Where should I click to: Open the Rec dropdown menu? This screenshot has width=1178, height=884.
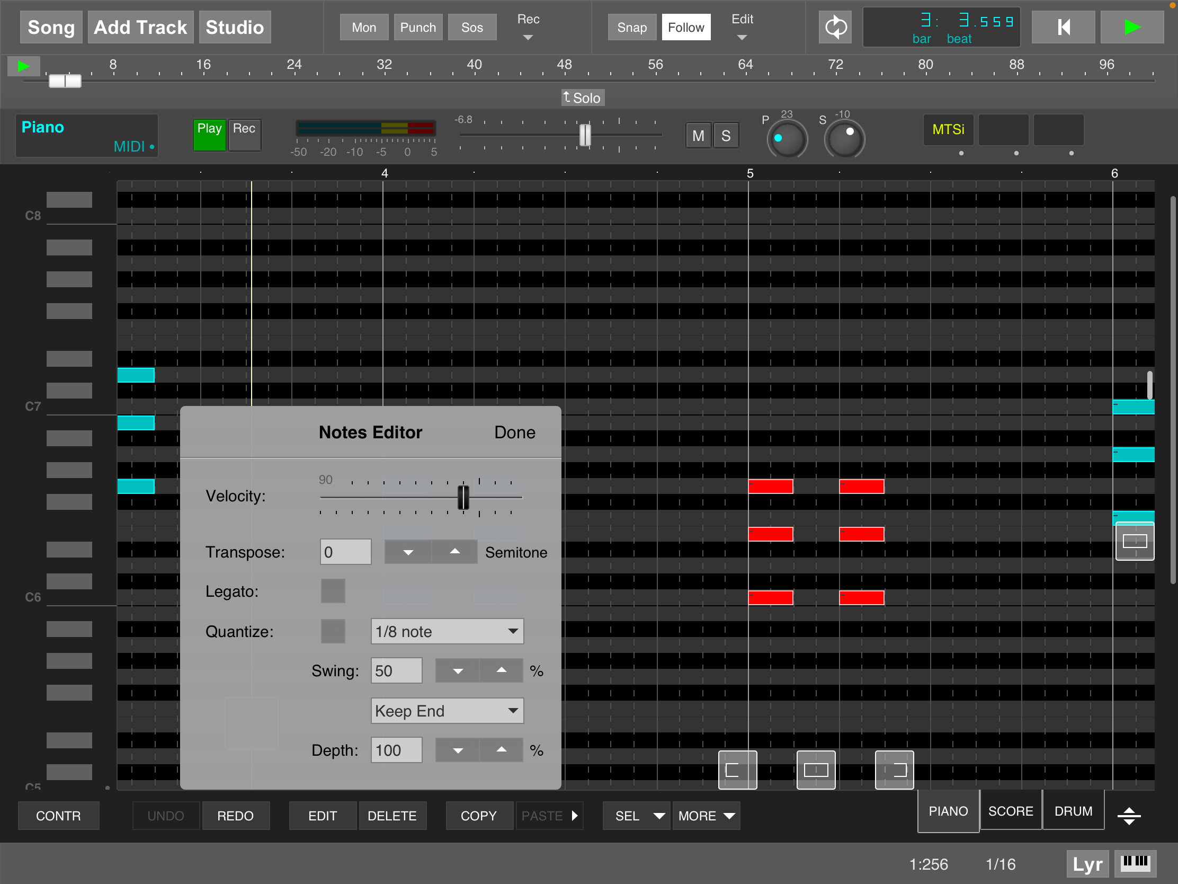(x=528, y=26)
